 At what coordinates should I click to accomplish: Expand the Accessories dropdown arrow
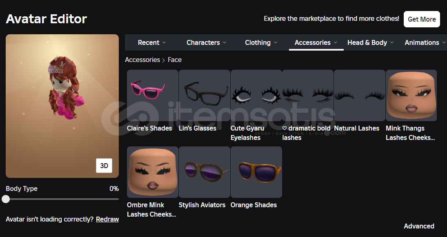336,42
